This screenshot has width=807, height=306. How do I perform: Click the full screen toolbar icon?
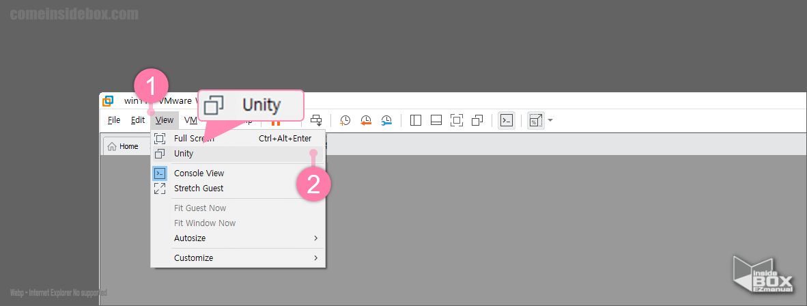(x=457, y=120)
